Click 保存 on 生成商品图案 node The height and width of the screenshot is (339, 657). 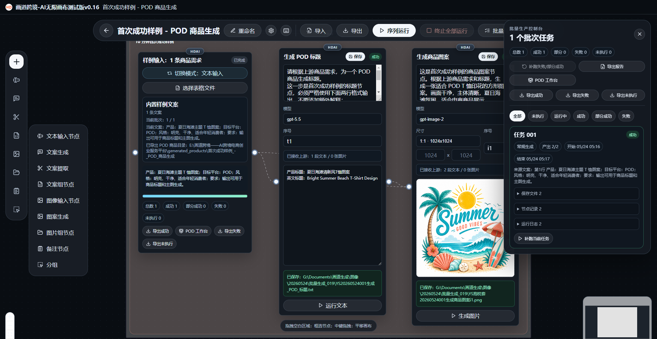tap(488, 57)
